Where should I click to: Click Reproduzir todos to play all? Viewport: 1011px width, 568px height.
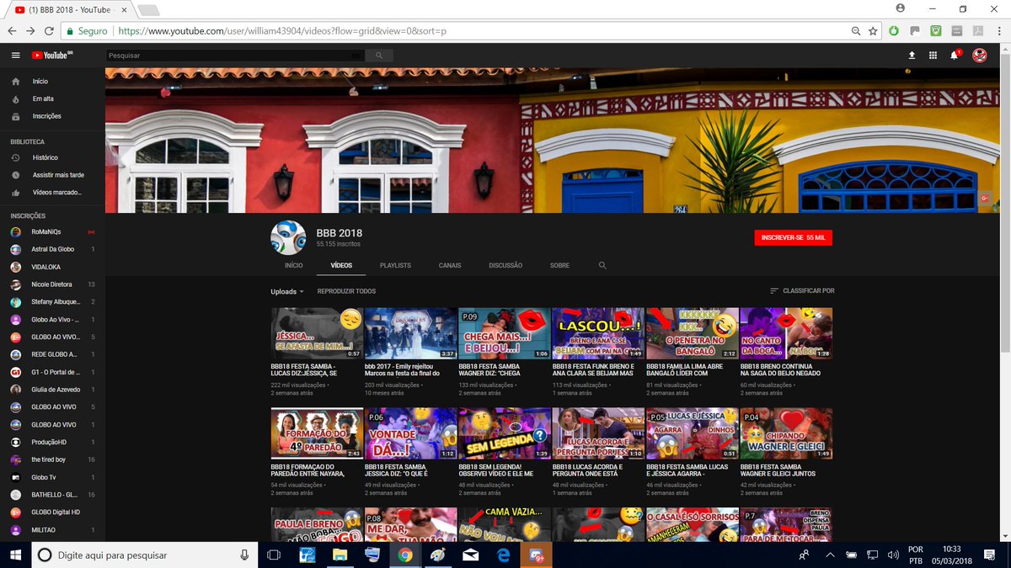click(346, 291)
